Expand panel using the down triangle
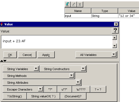139x102 pixels. [x=5, y=61]
